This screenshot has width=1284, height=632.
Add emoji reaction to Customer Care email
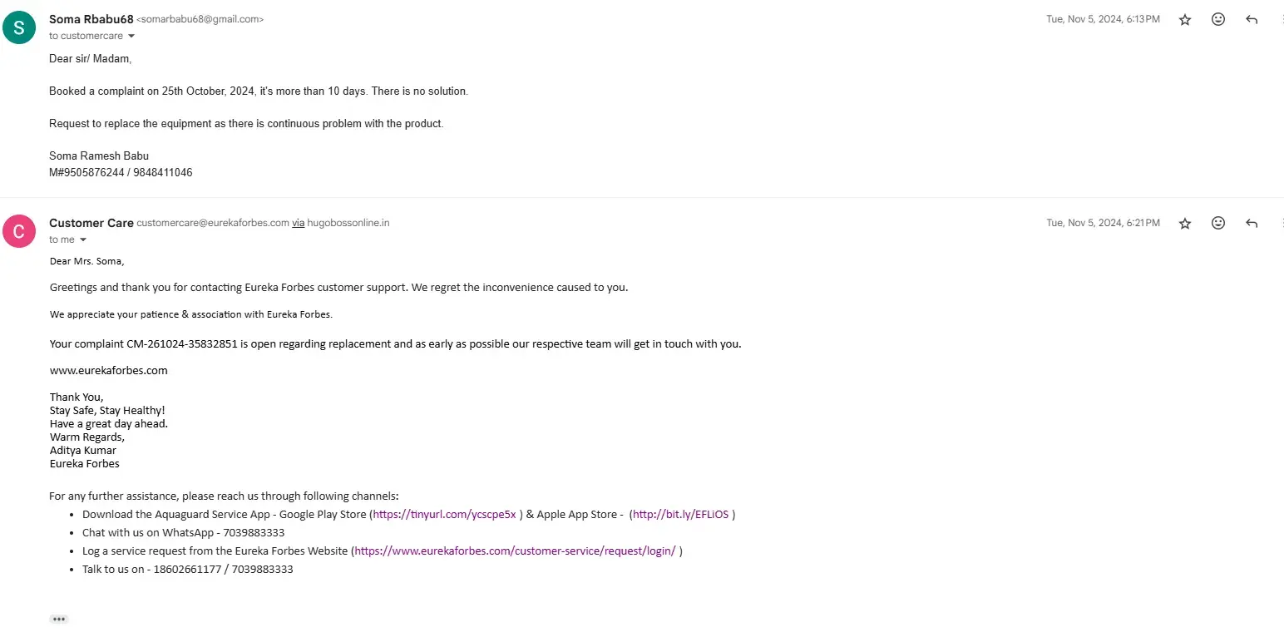[1218, 223]
